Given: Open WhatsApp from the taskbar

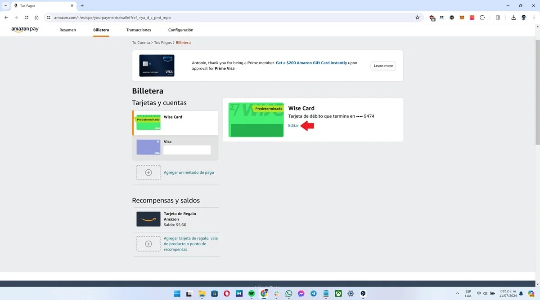Looking at the screenshot, I should coord(288,293).
